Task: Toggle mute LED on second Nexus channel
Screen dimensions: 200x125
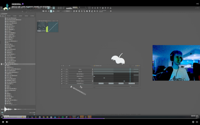Action: click(62, 72)
